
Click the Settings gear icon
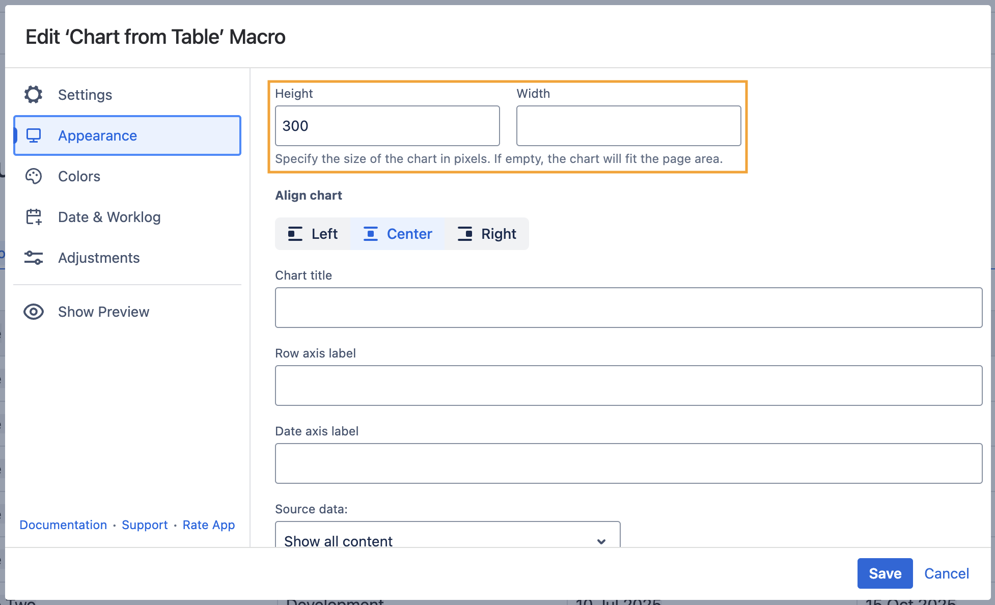[x=34, y=95]
